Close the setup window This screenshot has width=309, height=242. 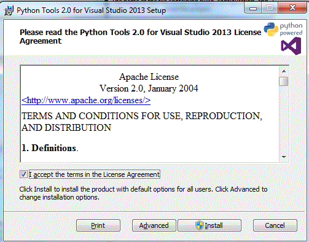293,8
